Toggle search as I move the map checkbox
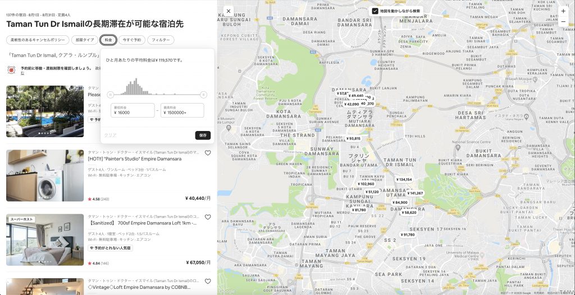 pos(375,11)
